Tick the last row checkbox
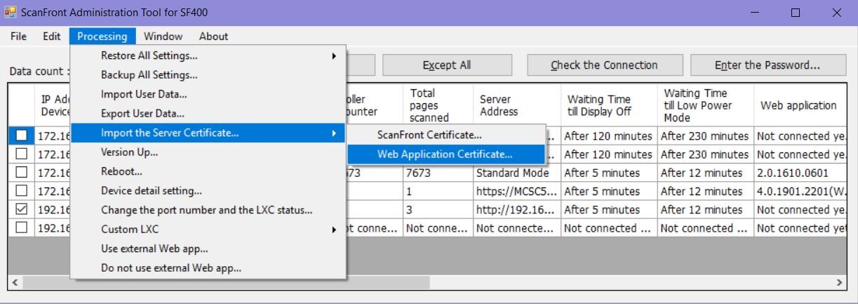858x304 pixels. (x=22, y=227)
